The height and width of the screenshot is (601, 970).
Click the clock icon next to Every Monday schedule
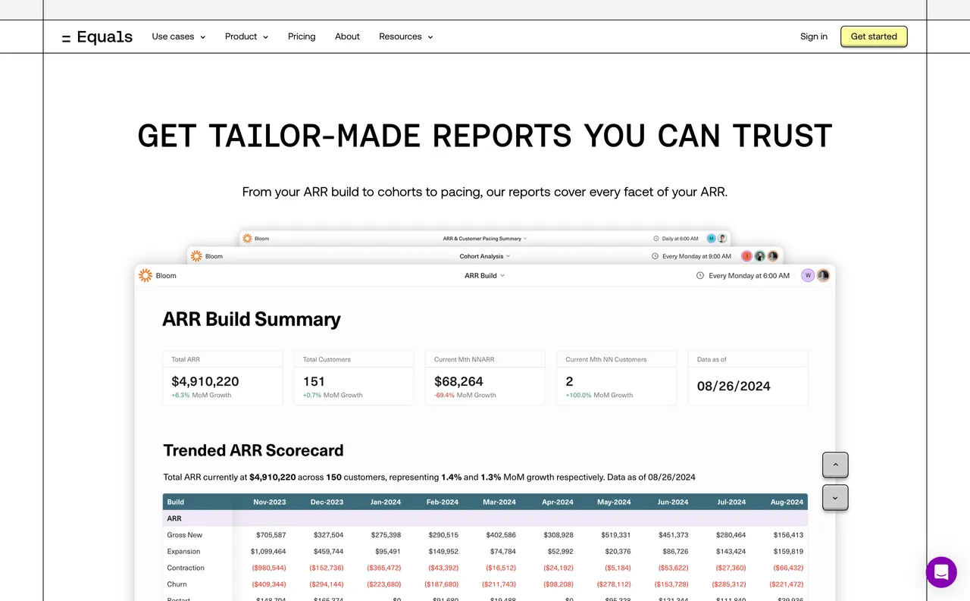699,275
